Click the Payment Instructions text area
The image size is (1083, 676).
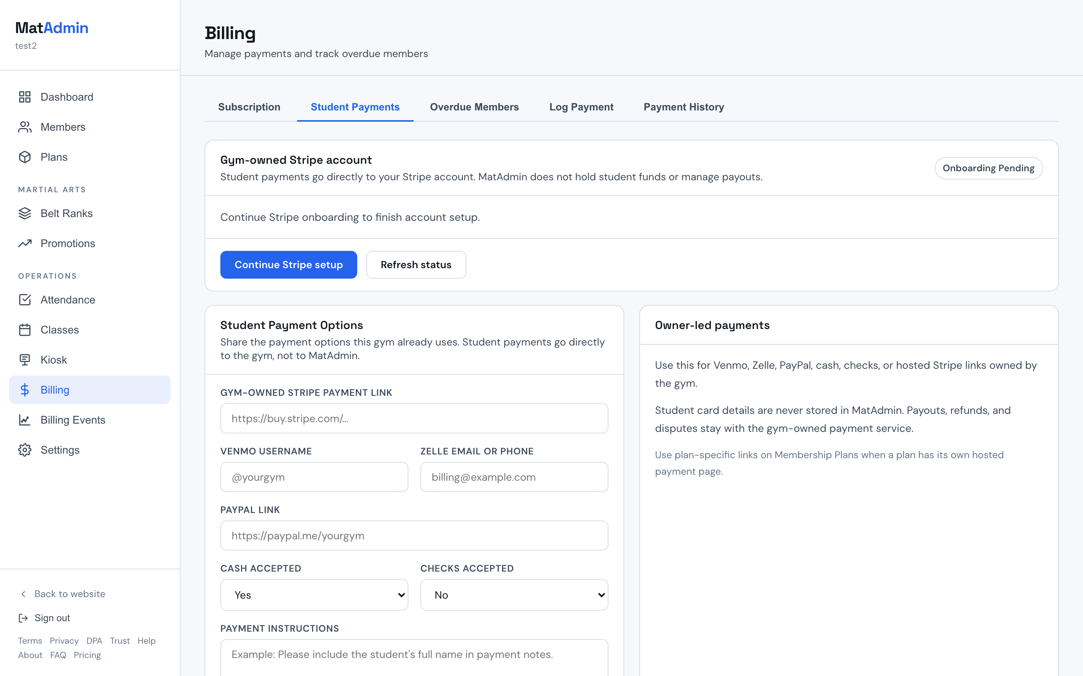point(414,657)
